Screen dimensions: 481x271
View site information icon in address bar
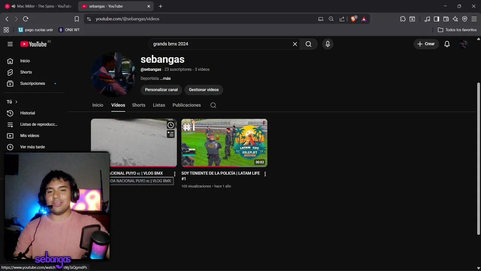[x=88, y=19]
